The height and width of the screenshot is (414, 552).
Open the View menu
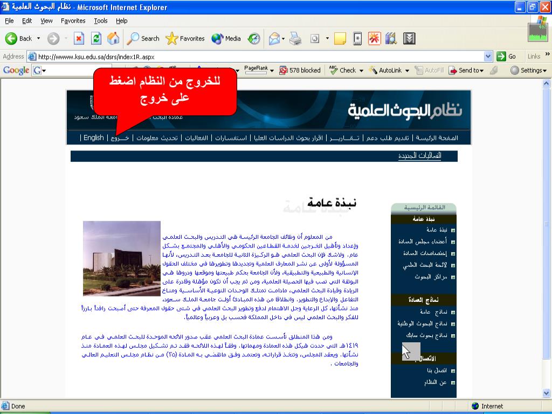(x=46, y=21)
